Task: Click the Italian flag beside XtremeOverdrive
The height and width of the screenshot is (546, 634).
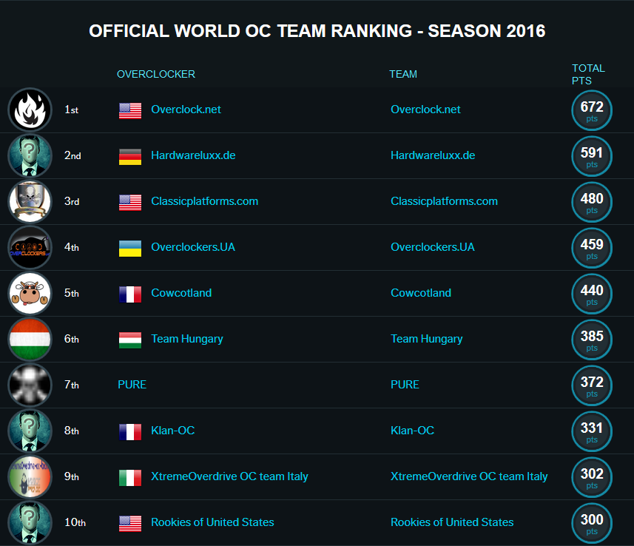Action: pos(130,477)
